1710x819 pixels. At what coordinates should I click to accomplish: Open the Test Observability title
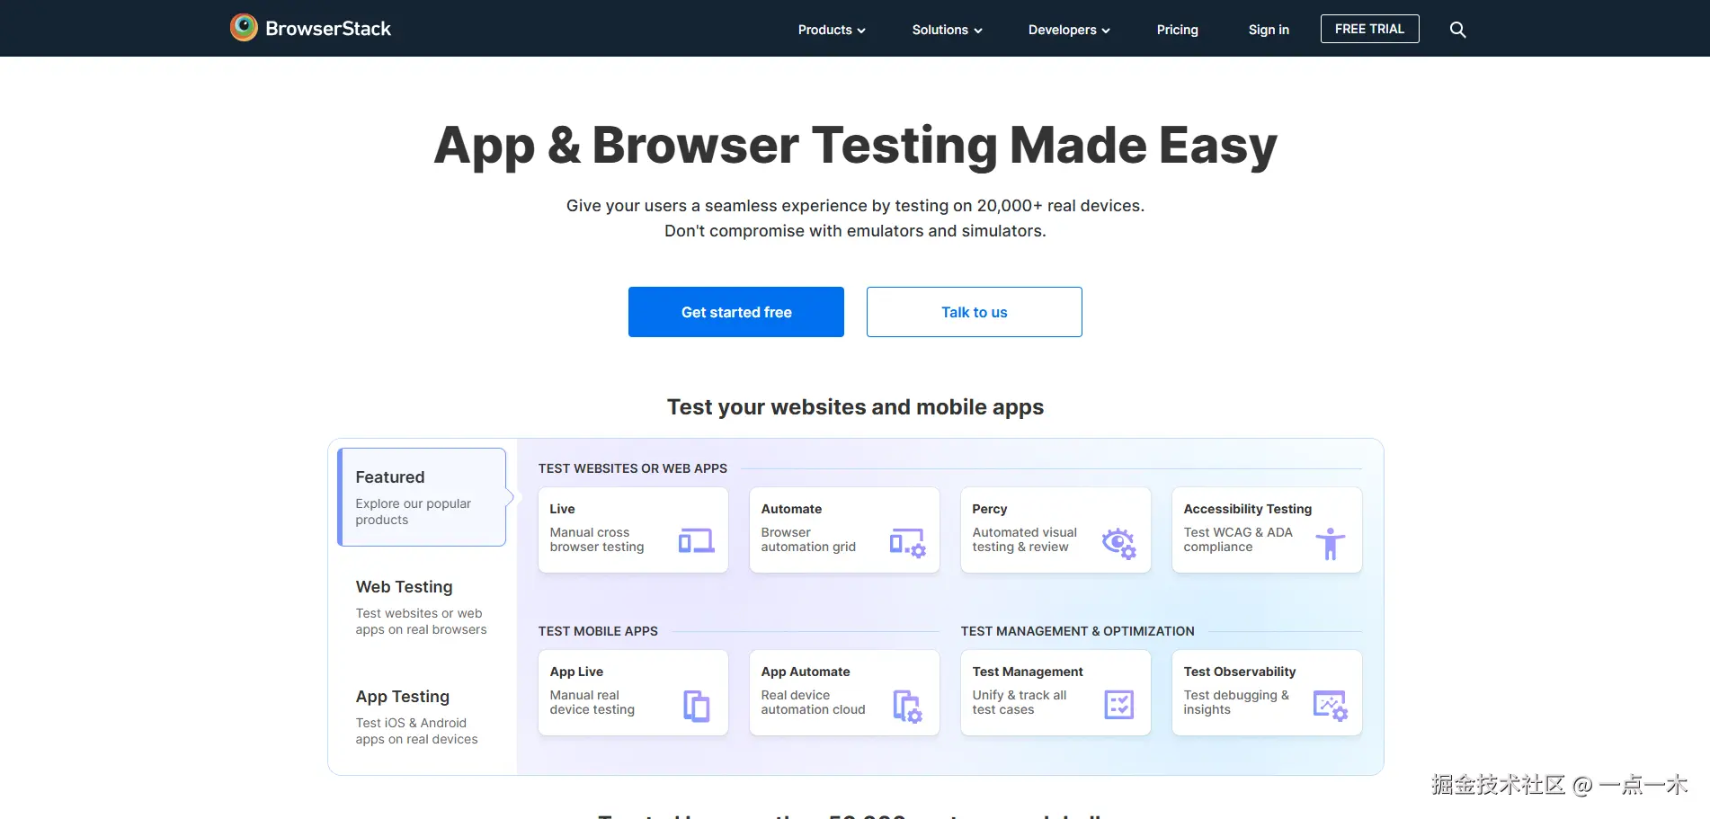click(x=1239, y=672)
